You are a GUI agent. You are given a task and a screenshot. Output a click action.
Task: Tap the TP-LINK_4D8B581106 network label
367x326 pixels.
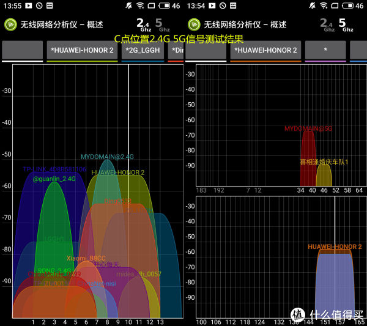pos(54,169)
